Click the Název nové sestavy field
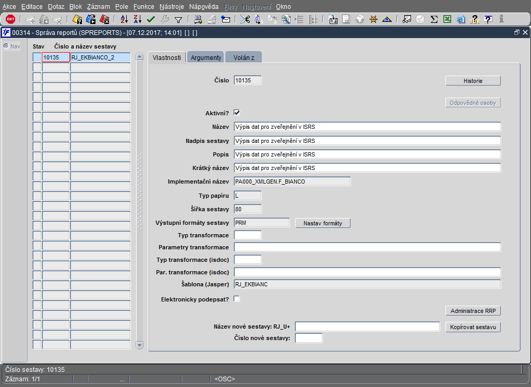Screen dimensions: 531x387 [x=367, y=326]
